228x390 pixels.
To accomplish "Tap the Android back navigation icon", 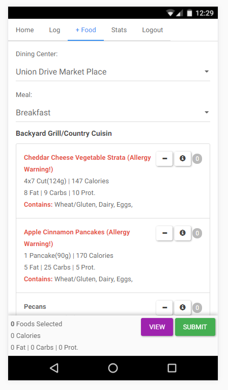I will point(54,368).
